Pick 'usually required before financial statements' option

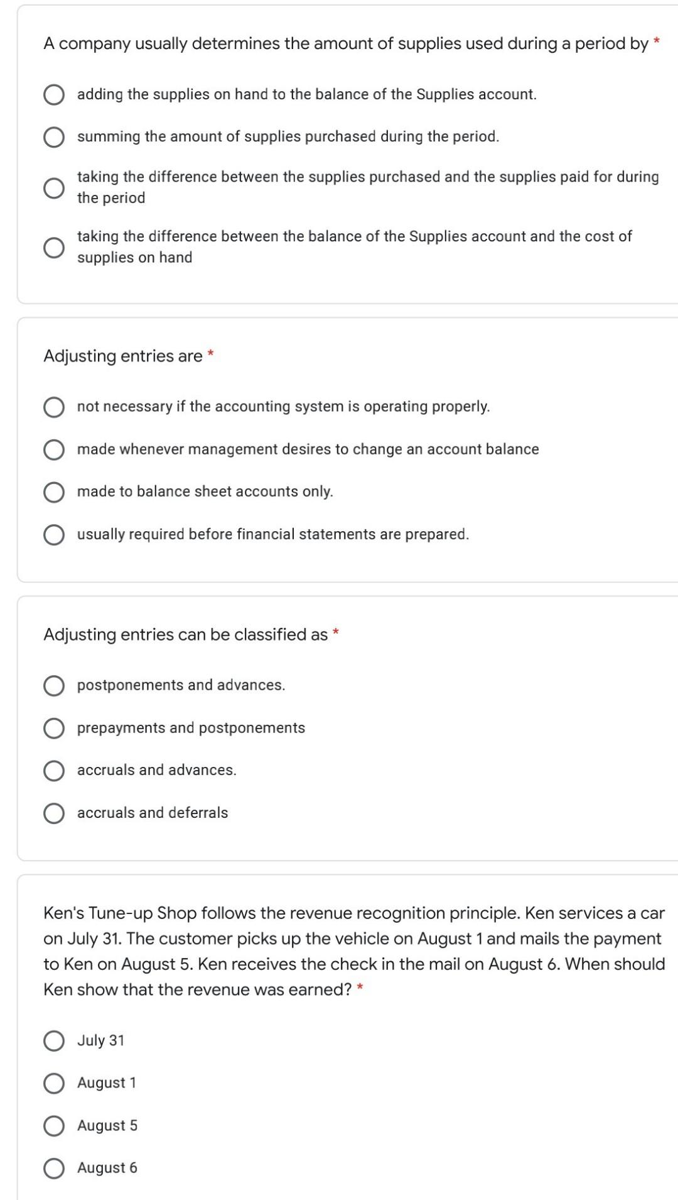pos(54,535)
